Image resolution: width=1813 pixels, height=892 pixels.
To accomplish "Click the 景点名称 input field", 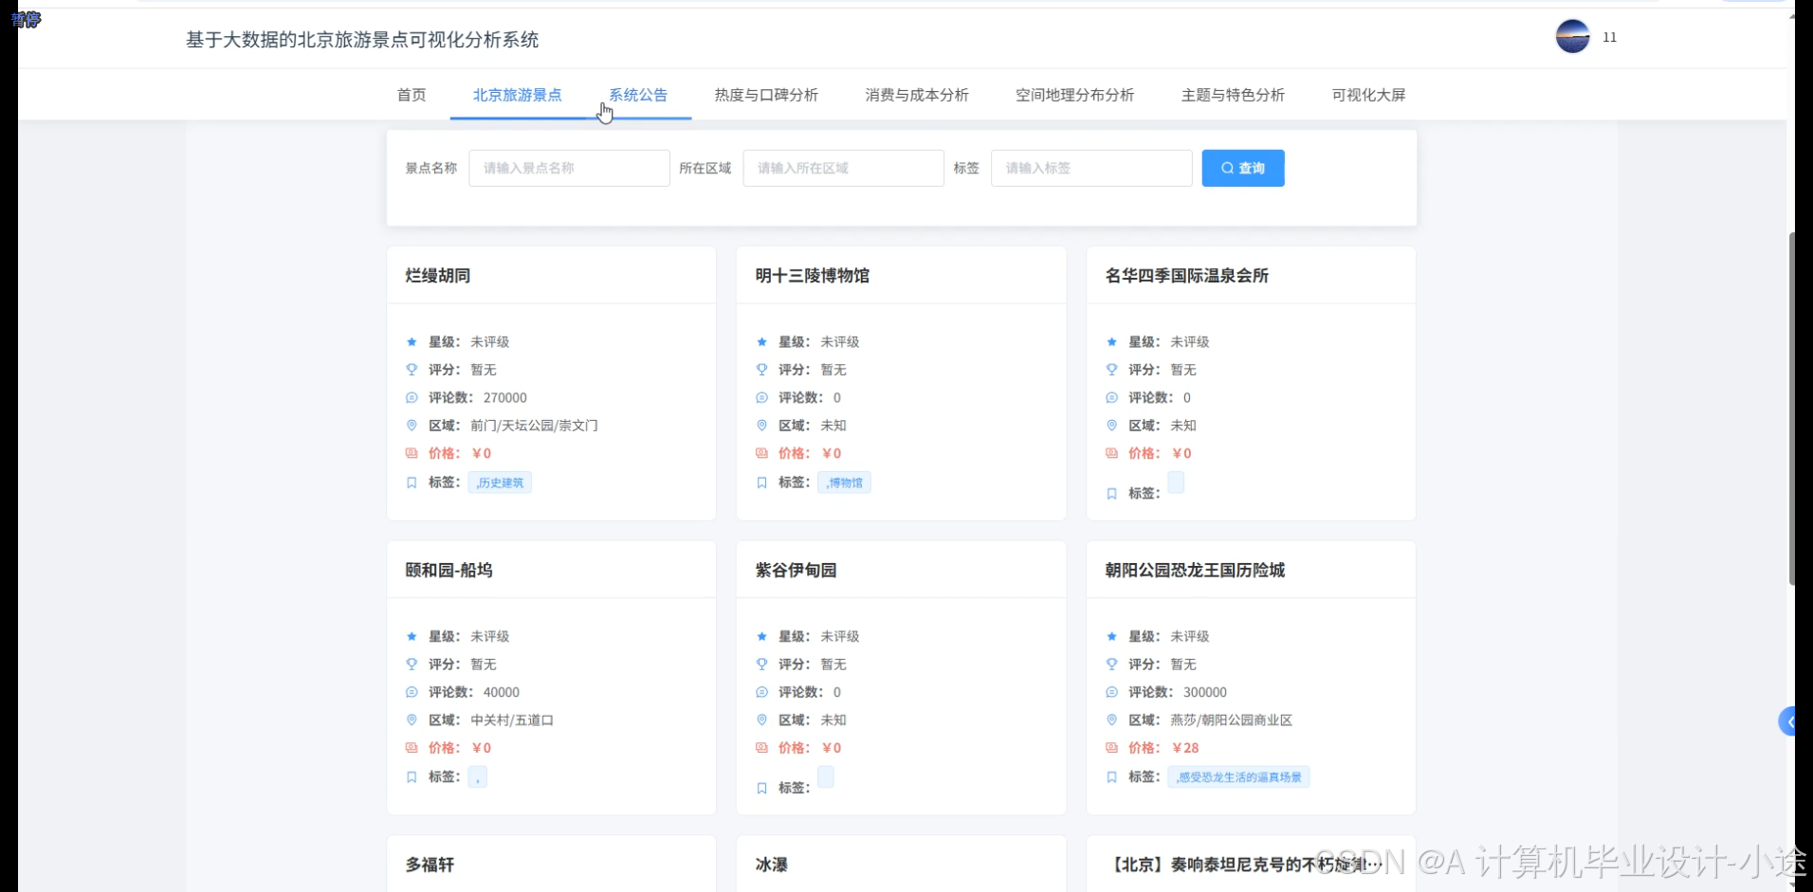I will tap(569, 168).
